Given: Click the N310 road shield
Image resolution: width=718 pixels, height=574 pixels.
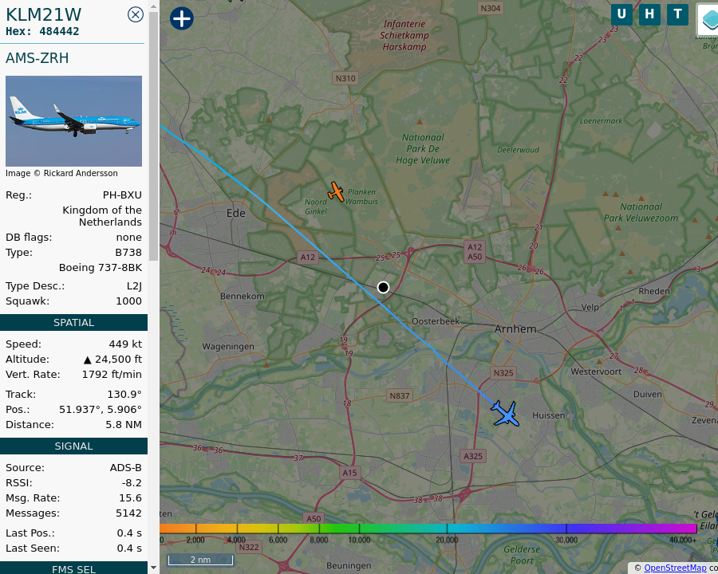Looking at the screenshot, I should 345,78.
